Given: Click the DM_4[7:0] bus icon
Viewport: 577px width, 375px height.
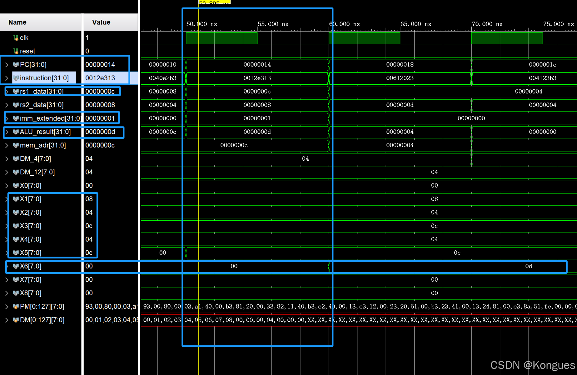Looking at the screenshot, I should (x=16, y=159).
